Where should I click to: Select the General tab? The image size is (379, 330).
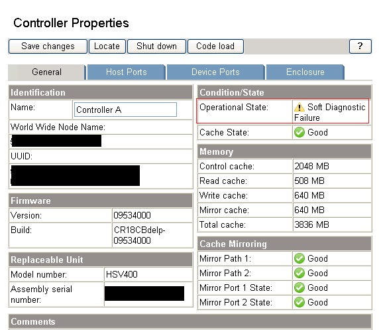[46, 72]
